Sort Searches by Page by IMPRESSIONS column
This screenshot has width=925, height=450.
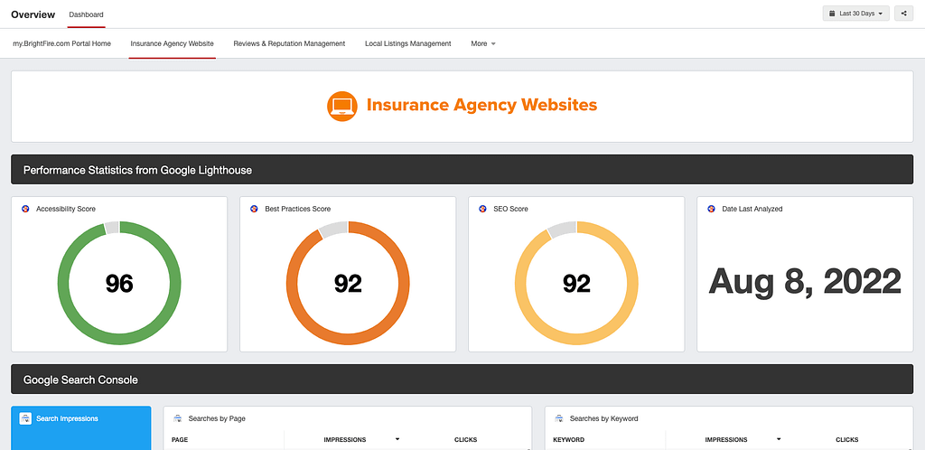(344, 440)
